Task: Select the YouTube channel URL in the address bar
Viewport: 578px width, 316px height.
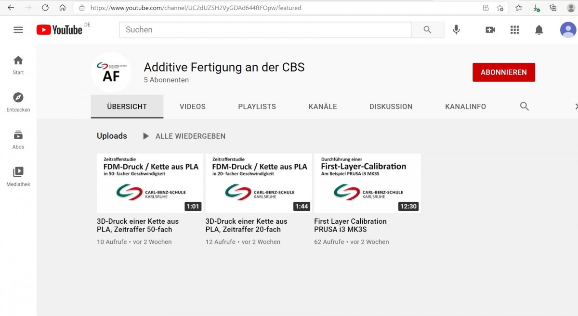Action: pos(196,8)
